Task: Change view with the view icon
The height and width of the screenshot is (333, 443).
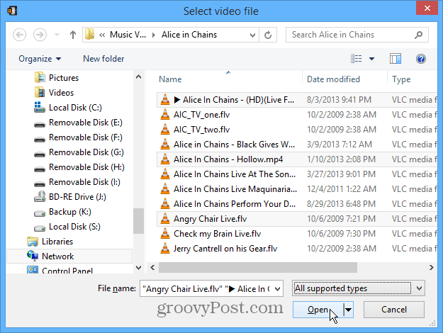Action: pos(357,59)
